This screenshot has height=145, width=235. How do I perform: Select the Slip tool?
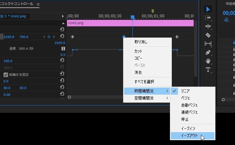(208, 44)
